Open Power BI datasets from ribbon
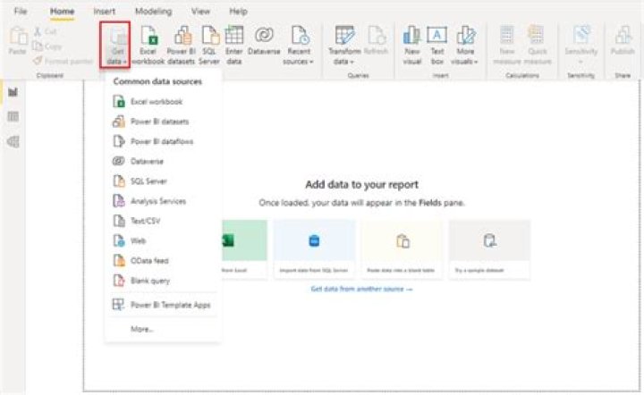 [x=182, y=45]
